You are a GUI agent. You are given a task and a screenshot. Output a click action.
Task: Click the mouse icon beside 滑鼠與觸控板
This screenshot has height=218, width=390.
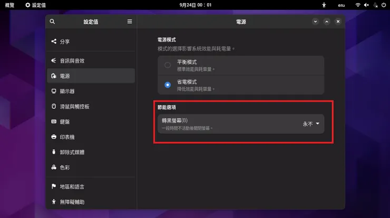click(x=54, y=107)
